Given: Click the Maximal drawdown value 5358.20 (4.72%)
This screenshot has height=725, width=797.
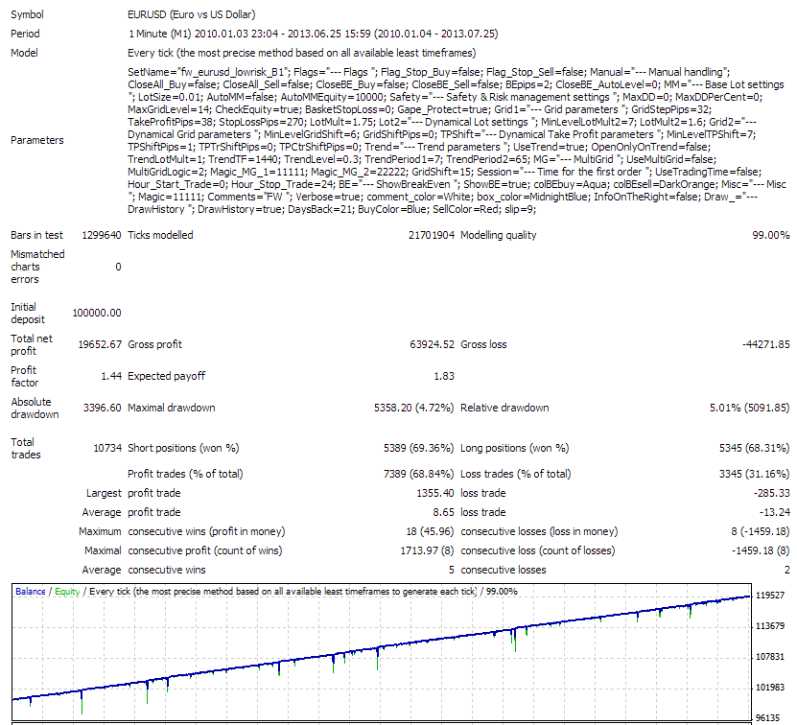Looking at the screenshot, I should pos(413,408).
